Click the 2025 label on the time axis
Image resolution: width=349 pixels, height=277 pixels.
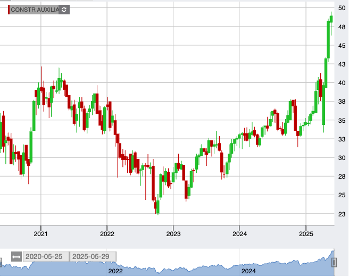(x=306, y=234)
